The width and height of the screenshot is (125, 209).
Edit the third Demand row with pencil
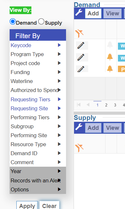(81, 69)
